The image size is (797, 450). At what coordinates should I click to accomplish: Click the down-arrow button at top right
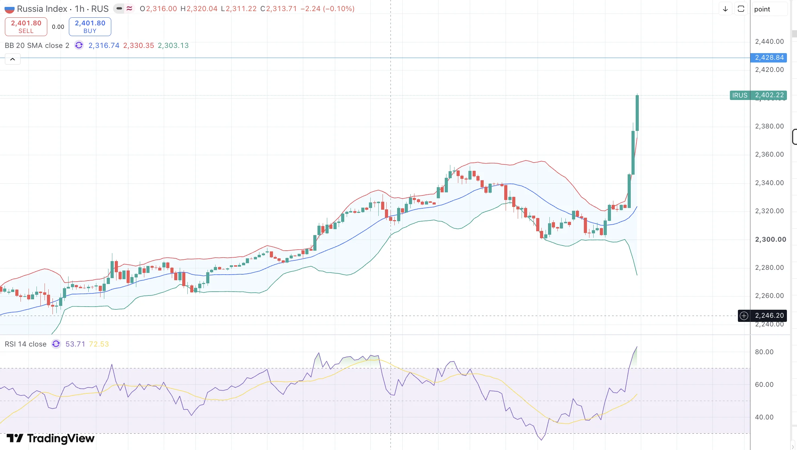click(725, 9)
